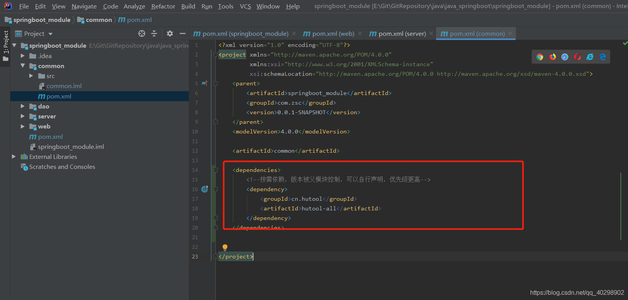
Task: Open the VCS menu
Action: click(x=245, y=7)
